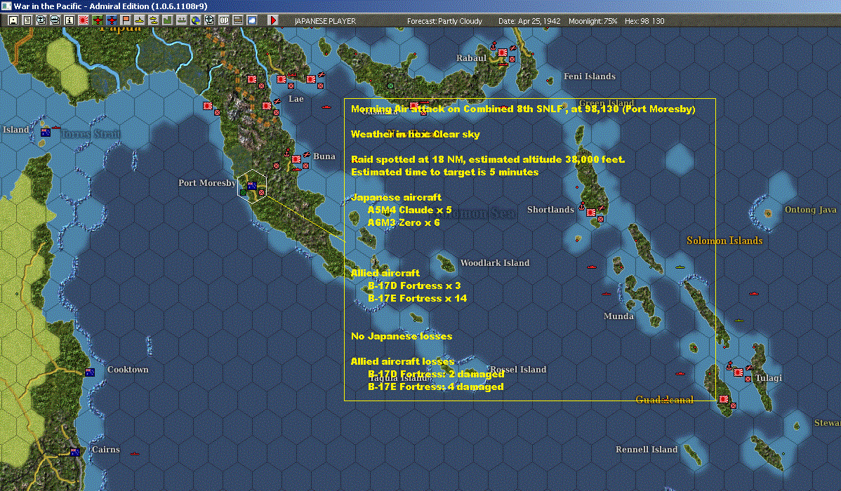Screen dimensions: 841x491
Task: Click the Rennell Island map label
Action: point(647,449)
